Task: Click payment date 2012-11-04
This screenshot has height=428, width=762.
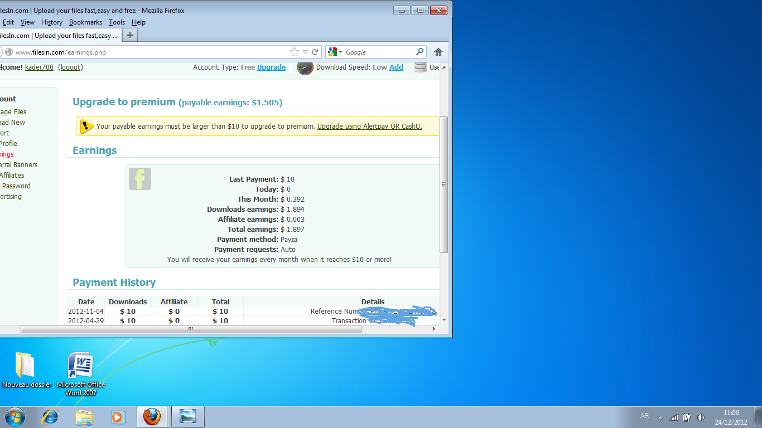Action: [86, 312]
